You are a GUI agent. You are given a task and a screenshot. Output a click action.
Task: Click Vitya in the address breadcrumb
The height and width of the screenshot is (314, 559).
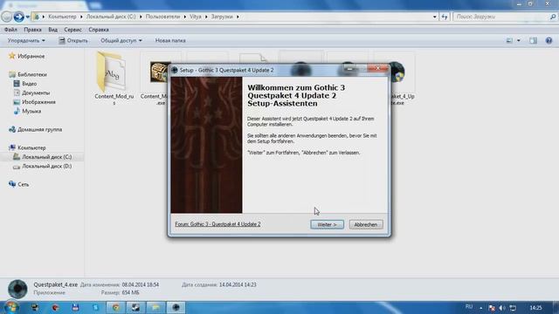(196, 17)
